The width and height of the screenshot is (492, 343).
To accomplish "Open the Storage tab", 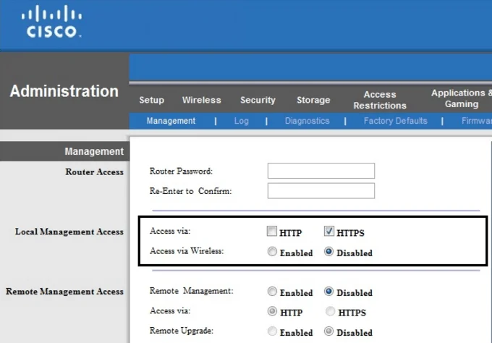I will pyautogui.click(x=313, y=100).
